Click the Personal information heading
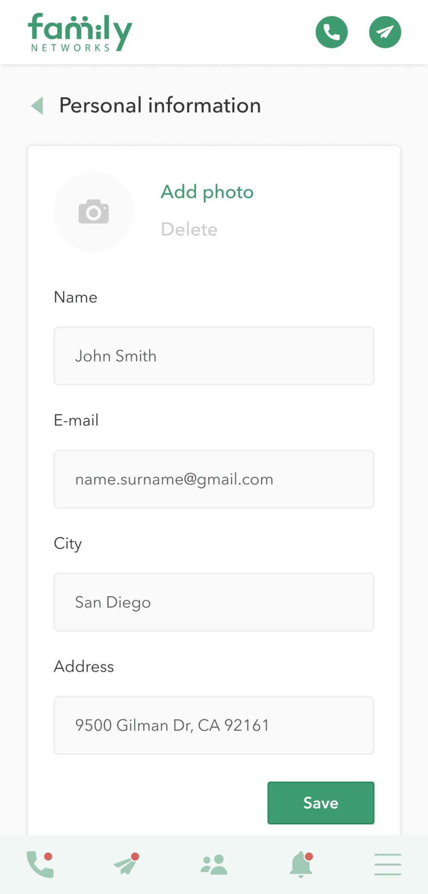The height and width of the screenshot is (894, 428). [x=160, y=105]
